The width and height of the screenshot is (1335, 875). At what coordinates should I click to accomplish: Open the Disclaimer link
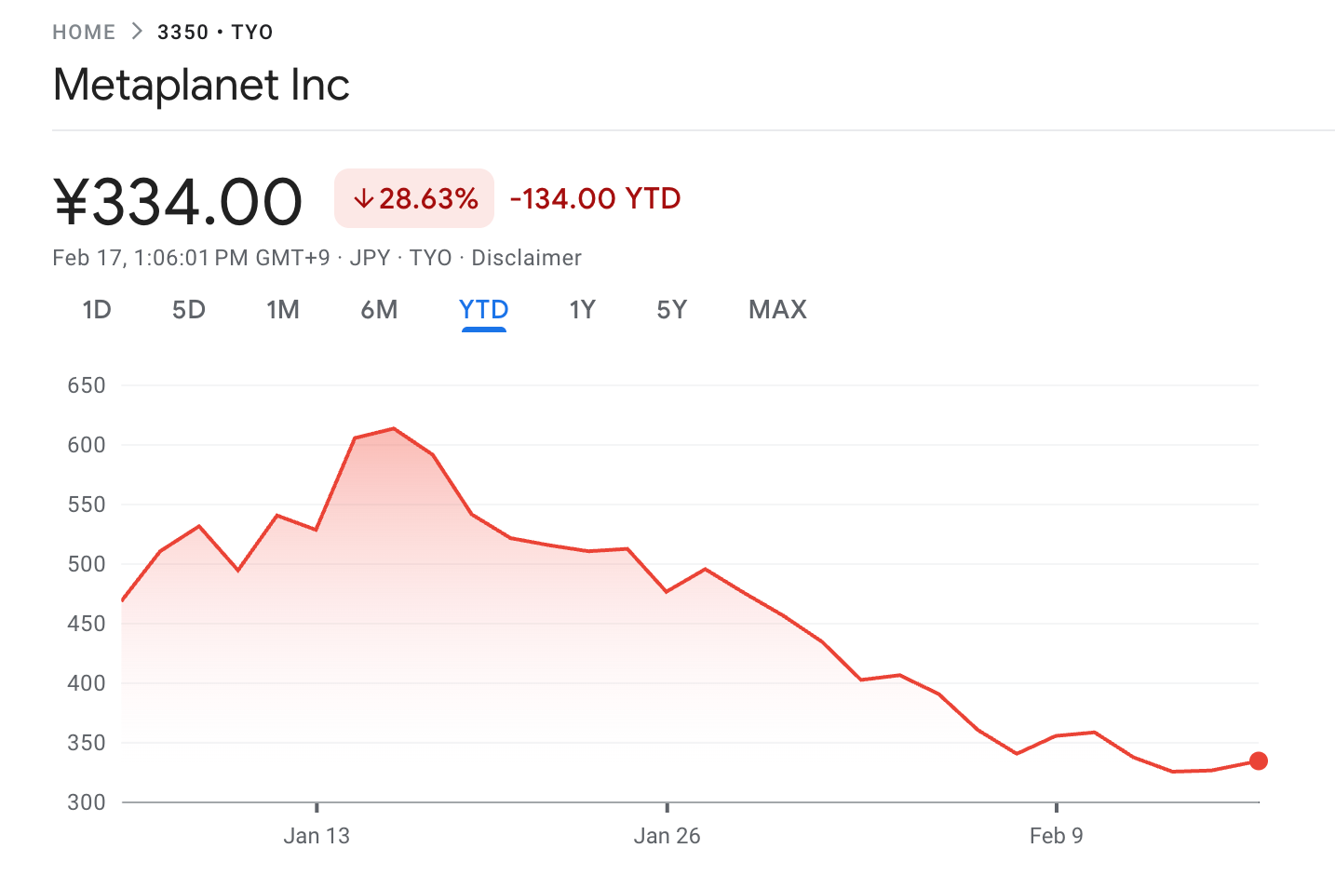pyautogui.click(x=526, y=258)
